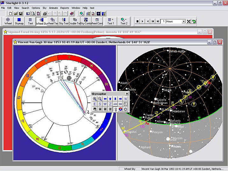Image resolution: width=228 pixels, height=171 pixels.
Task: Click the zoom out magnifier in SkymapBar
Action: (x=100, y=99)
